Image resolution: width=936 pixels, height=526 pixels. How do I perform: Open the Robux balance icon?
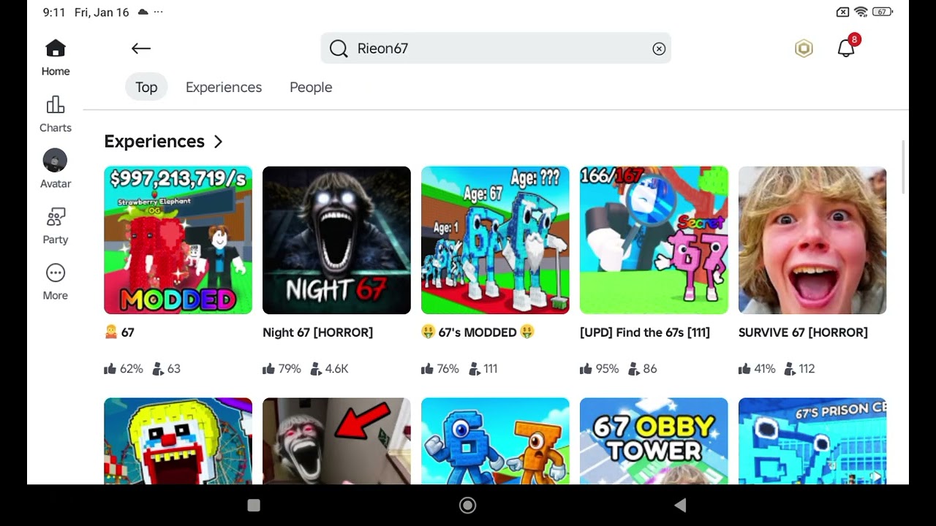[804, 49]
